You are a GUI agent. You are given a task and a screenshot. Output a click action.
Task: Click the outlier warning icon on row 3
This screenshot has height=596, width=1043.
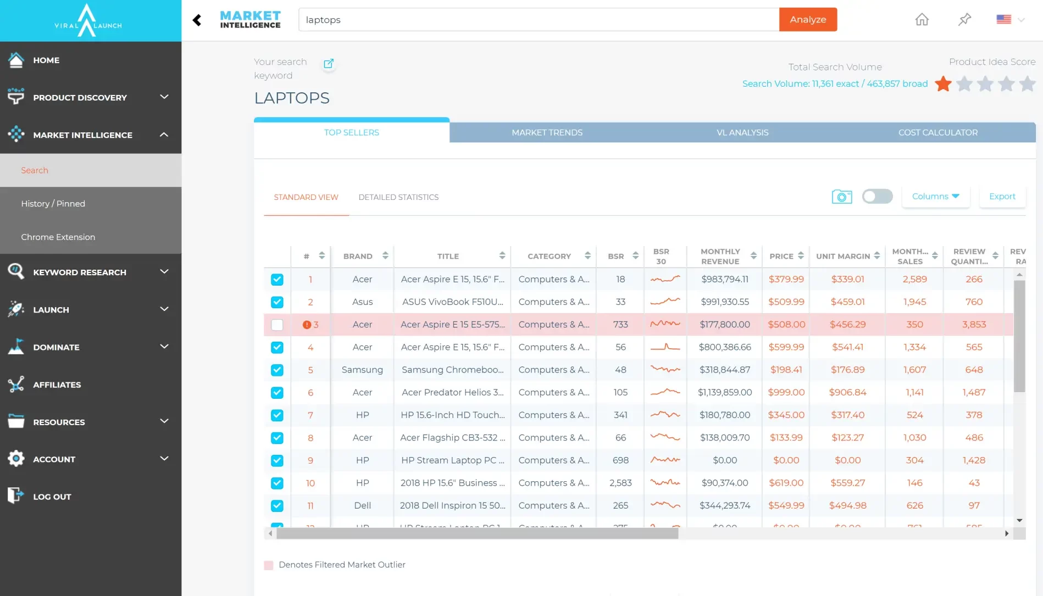(x=307, y=325)
